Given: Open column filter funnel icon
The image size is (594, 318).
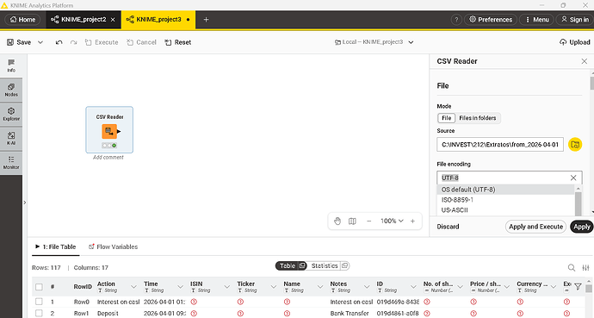Looking at the screenshot, I should pos(578,286).
